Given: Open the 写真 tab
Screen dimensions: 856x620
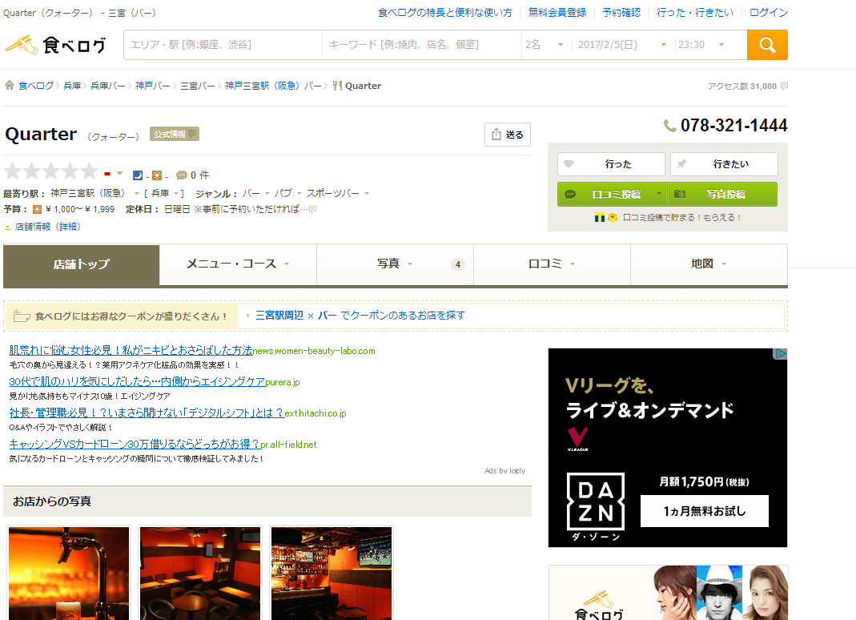Looking at the screenshot, I should 396,264.
